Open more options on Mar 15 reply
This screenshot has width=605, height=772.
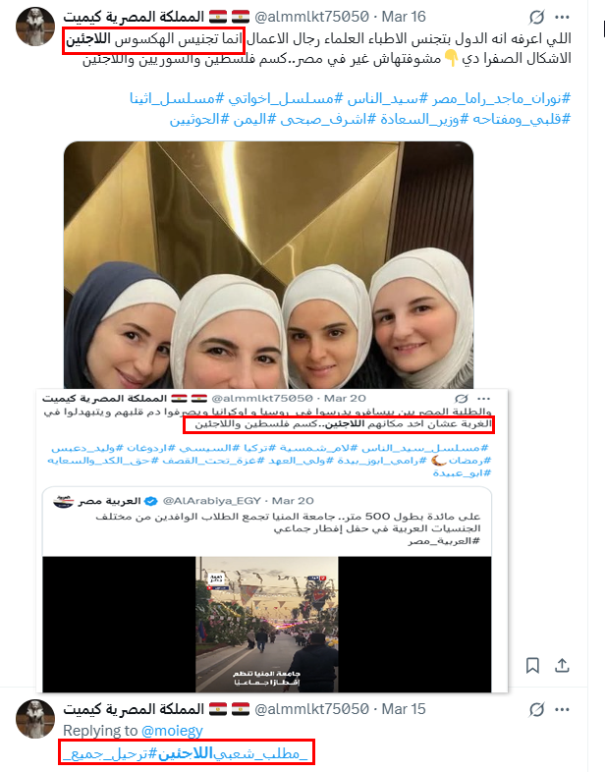(x=562, y=709)
